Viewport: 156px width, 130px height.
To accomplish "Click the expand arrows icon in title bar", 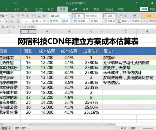I will click(144, 3).
